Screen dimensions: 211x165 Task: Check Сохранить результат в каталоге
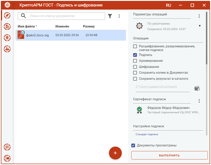click(x=135, y=79)
